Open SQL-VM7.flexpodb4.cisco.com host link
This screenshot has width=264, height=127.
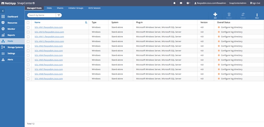[49, 69]
